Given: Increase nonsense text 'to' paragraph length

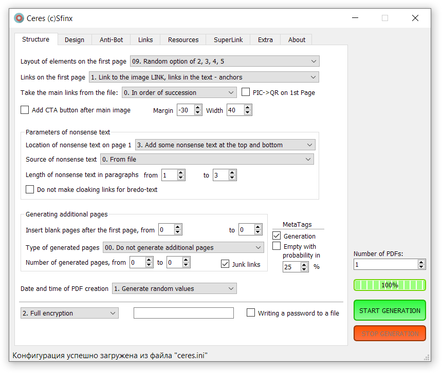Looking at the screenshot, I should (232, 173).
